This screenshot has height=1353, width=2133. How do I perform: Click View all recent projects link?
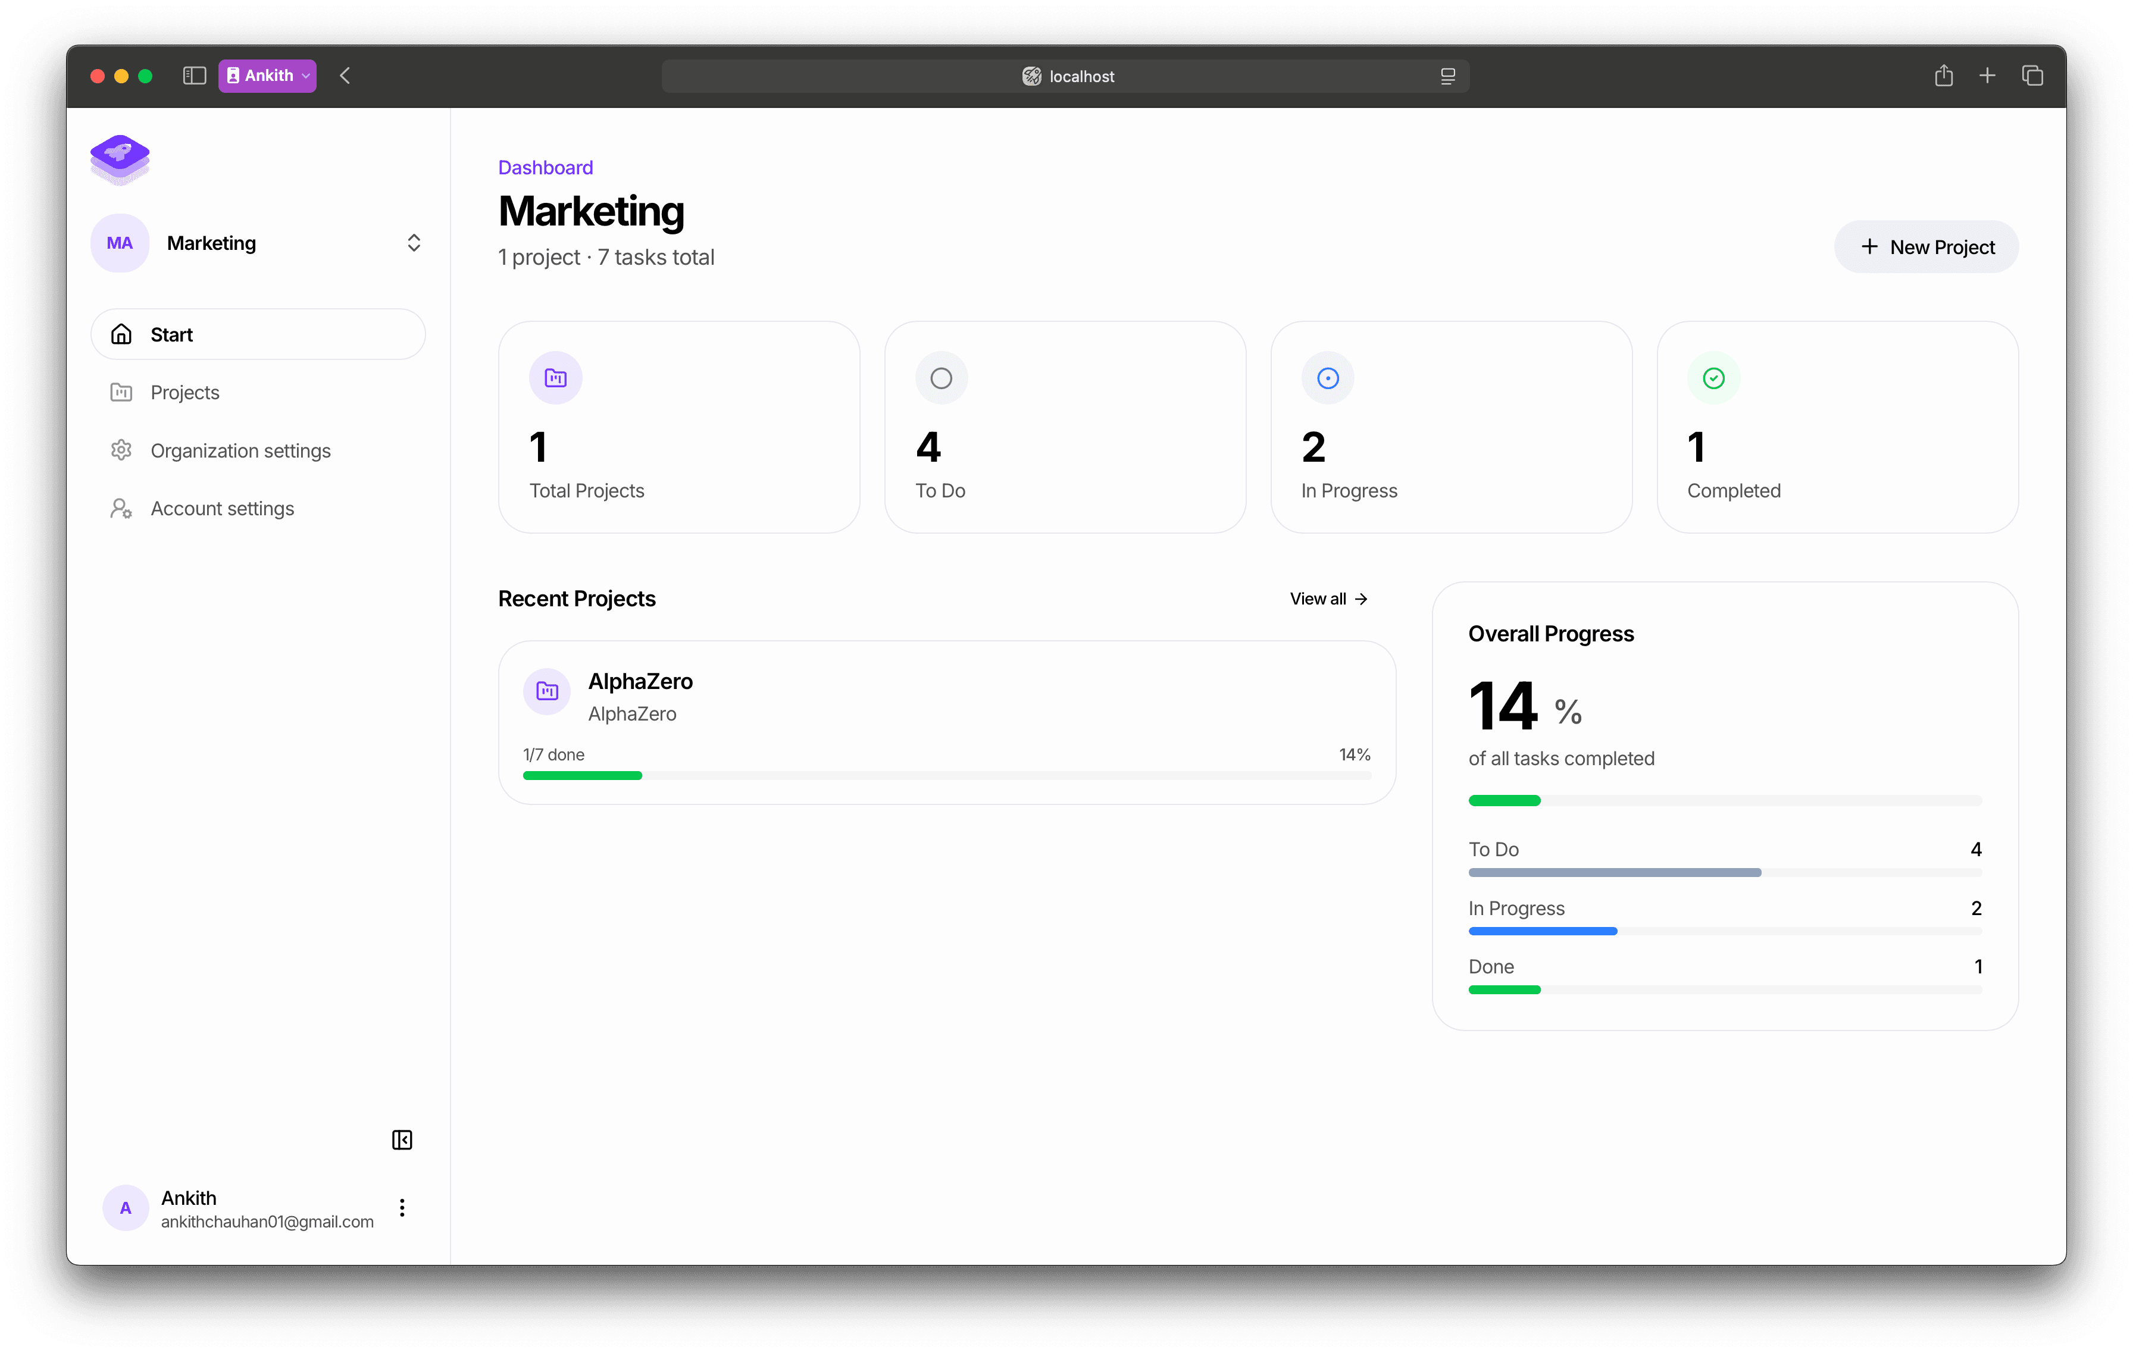point(1328,599)
